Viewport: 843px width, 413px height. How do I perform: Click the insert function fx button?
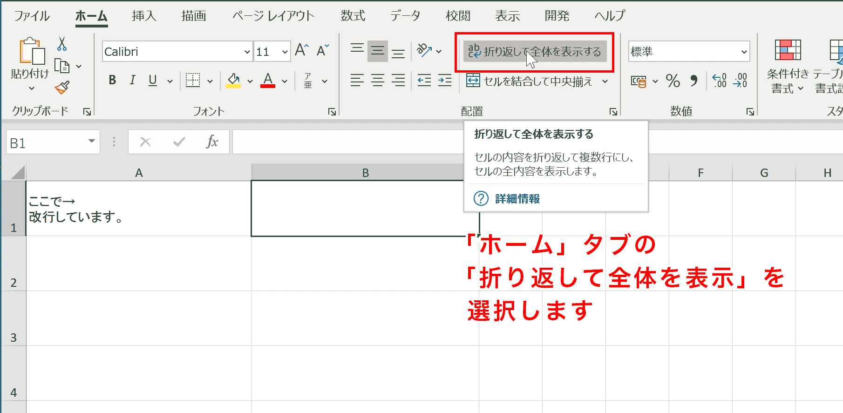[212, 142]
